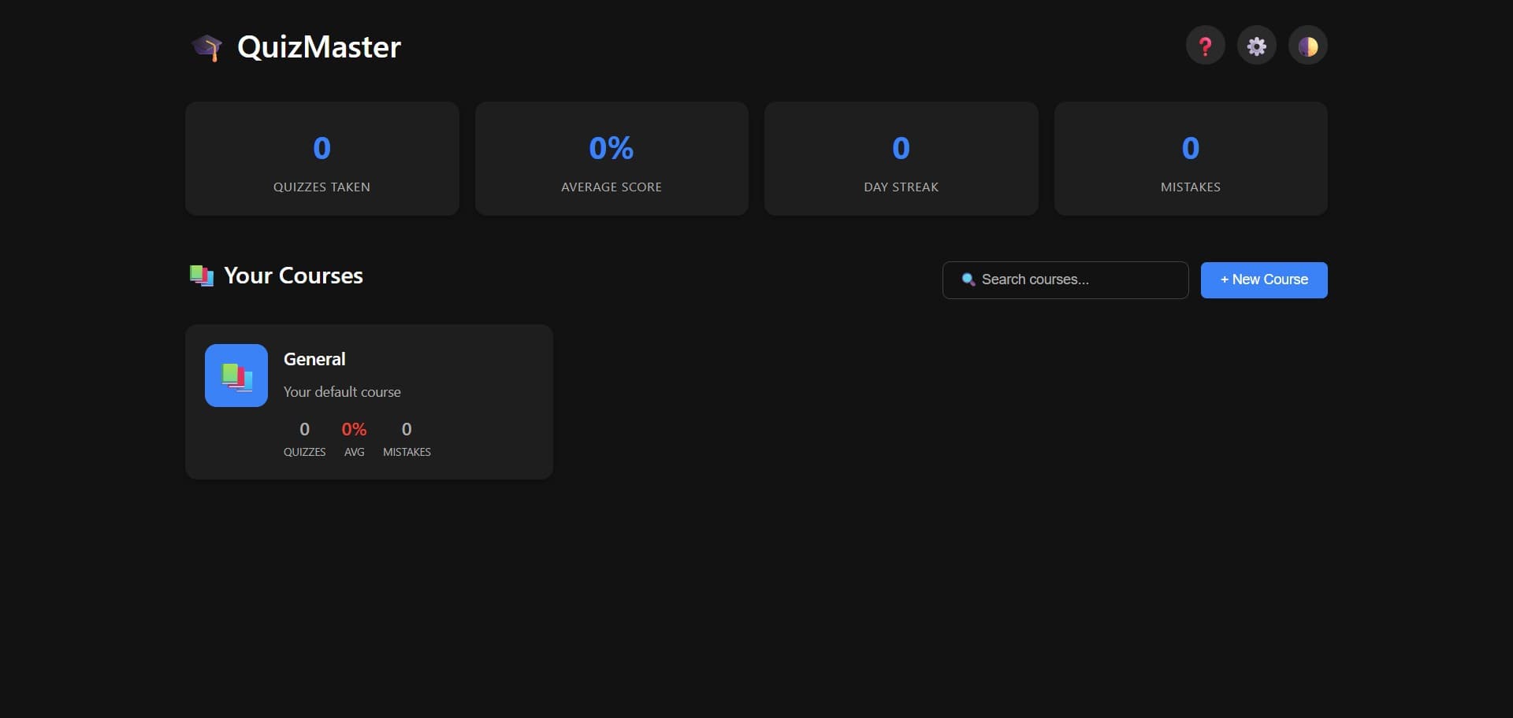Click the QuizMaster title text
The height and width of the screenshot is (718, 1513).
[318, 47]
